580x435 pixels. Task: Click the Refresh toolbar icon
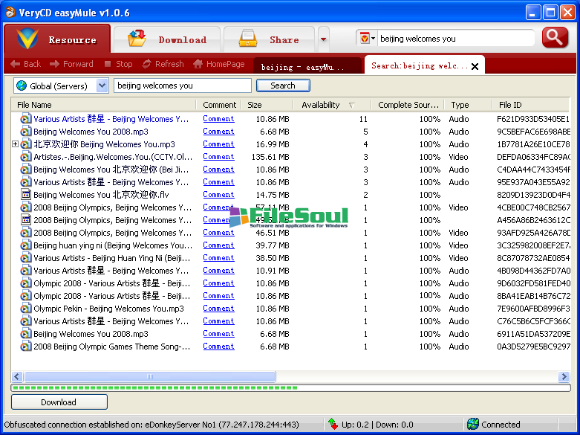147,65
